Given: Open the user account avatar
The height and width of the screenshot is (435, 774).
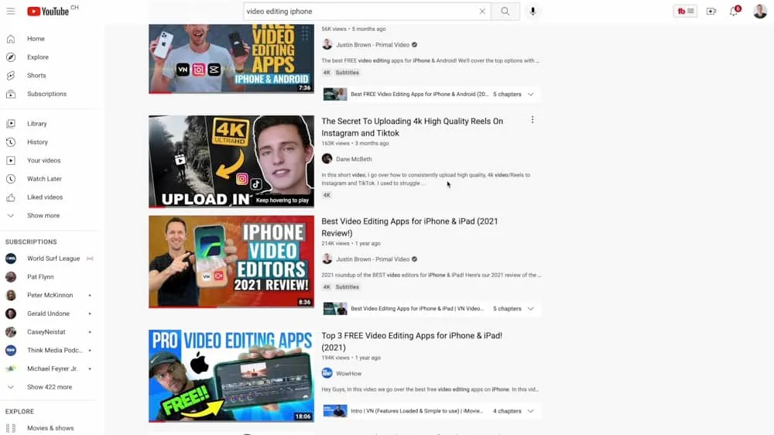Looking at the screenshot, I should [x=759, y=12].
